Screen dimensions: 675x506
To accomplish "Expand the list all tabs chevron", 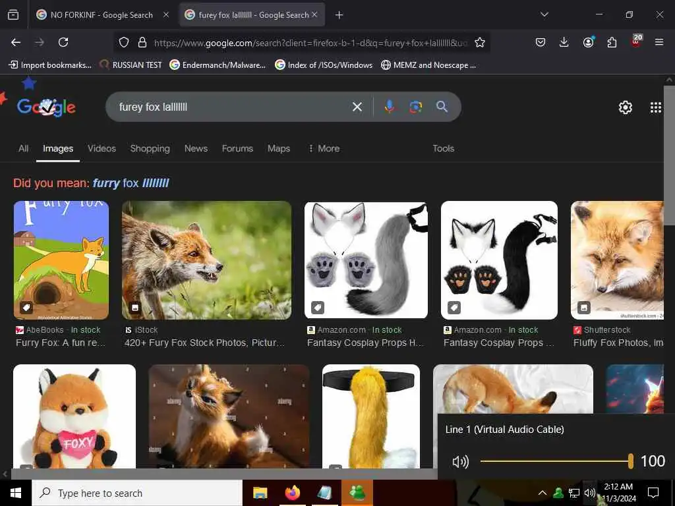I will coord(544,14).
